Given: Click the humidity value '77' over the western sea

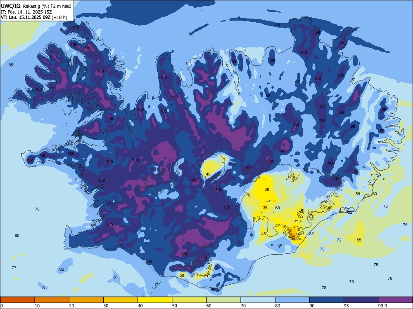Looking at the screenshot, I should (14, 267).
